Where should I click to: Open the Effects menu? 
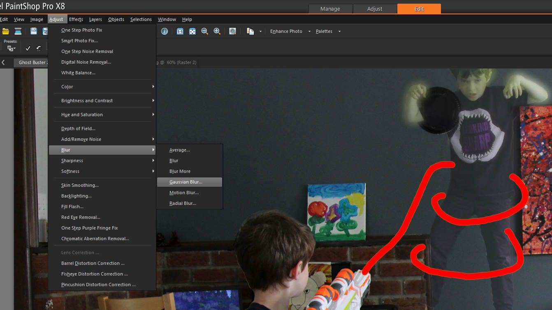pyautogui.click(x=76, y=19)
